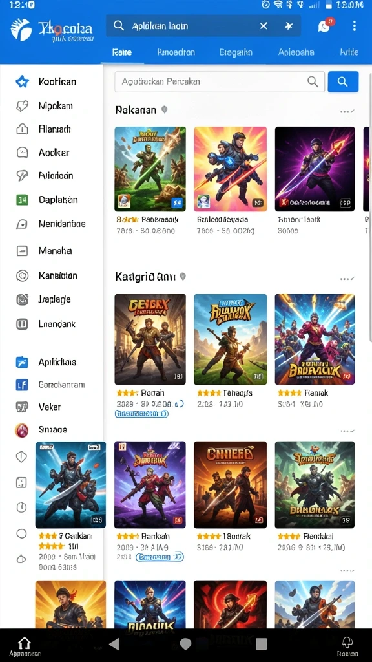
Task: Open Kootican star sidebar item
Action: point(22,81)
